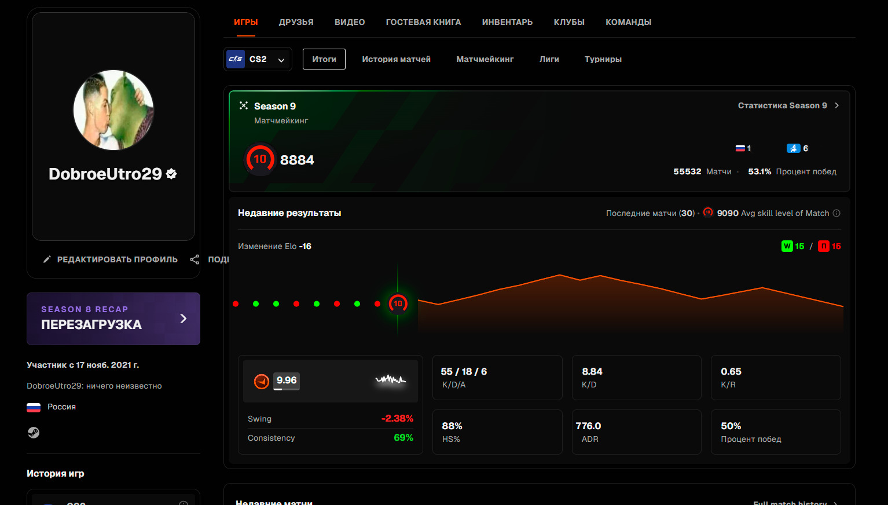Viewport: 888px width, 505px height.
Task: Click the 776.0 ADR card
Action: (637, 432)
